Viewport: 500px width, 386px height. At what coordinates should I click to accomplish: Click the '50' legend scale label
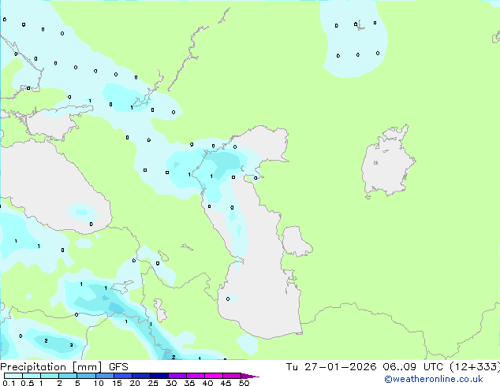[x=244, y=383]
